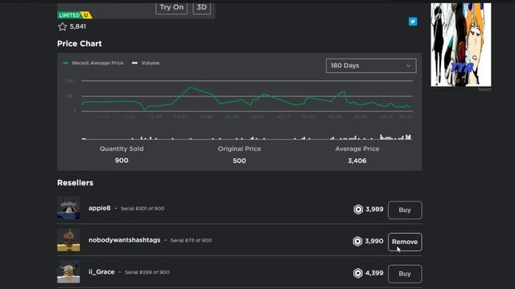Click the Price Chart heading
Image resolution: width=515 pixels, height=289 pixels.
pos(80,43)
